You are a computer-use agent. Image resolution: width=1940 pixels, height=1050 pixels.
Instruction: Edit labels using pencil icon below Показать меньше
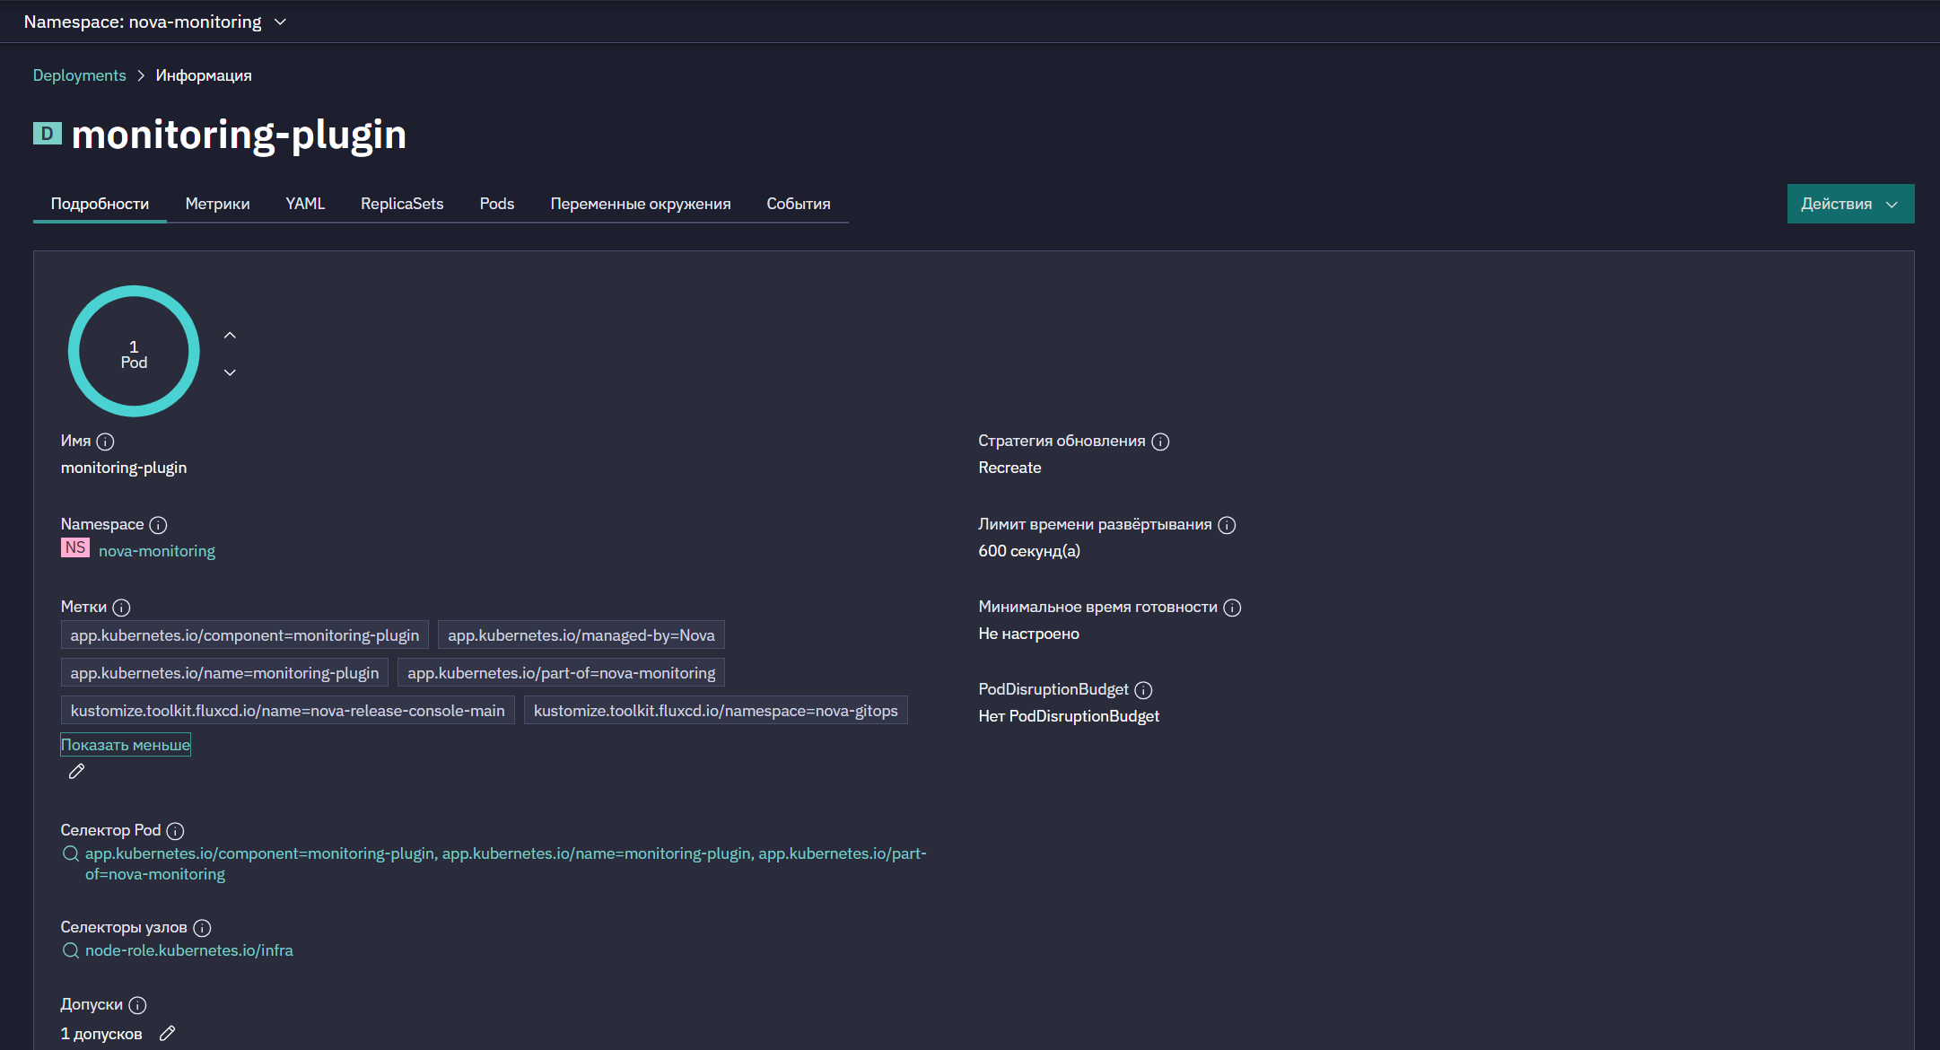(x=76, y=771)
